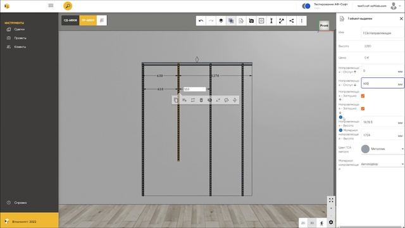
Task: Toggle the lower end cap checkbox
Action: tap(363, 108)
